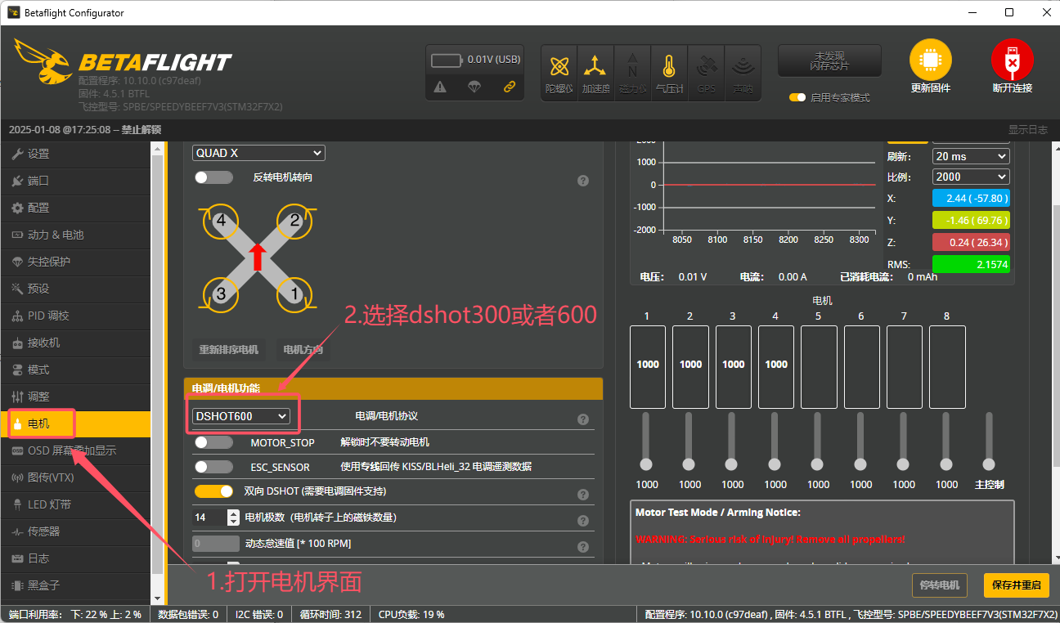The image size is (1060, 623).
Task: Click the 主控制 master slider handle
Action: (990, 464)
